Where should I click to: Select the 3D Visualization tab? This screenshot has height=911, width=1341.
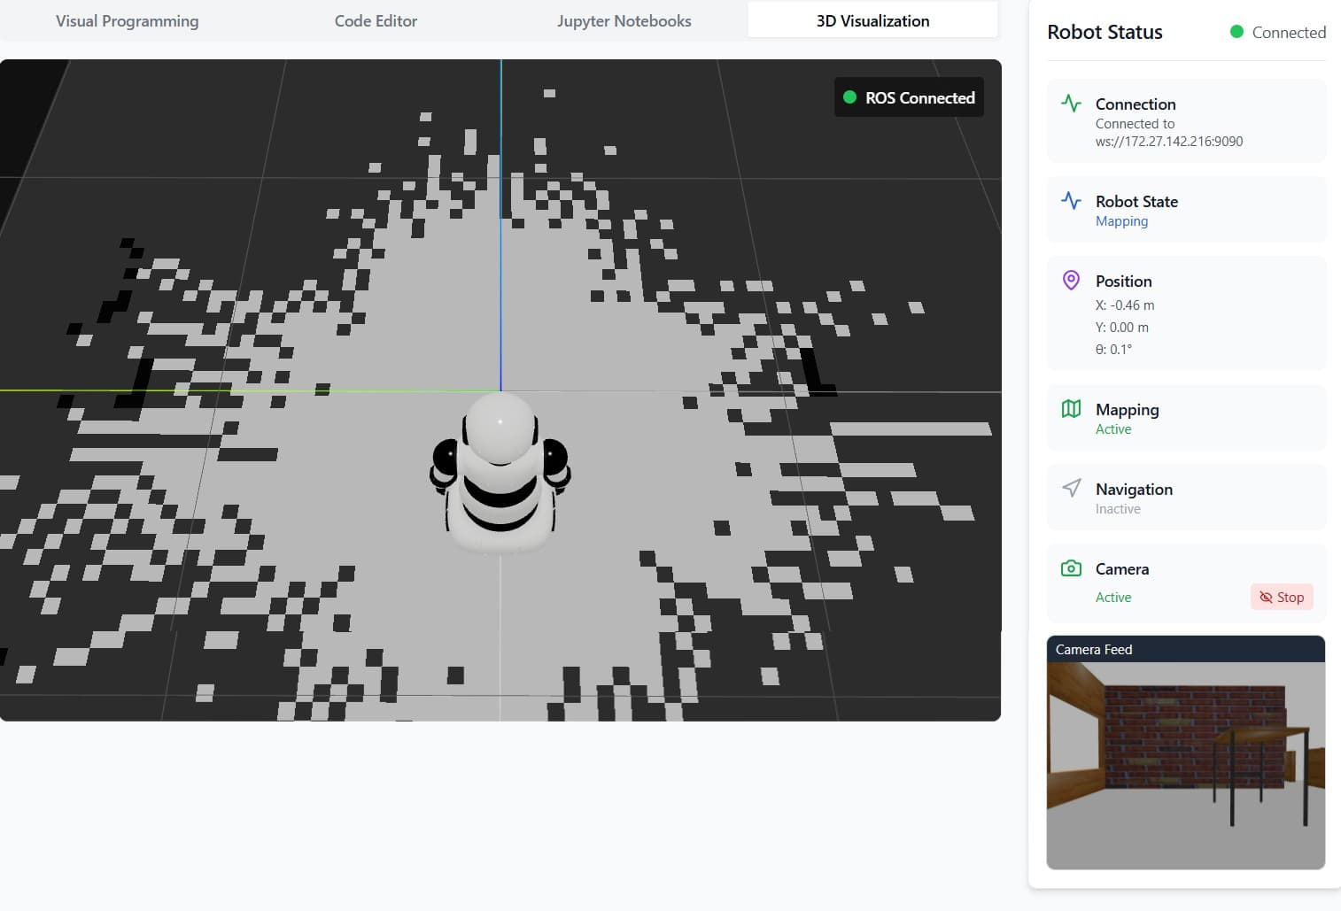[872, 20]
